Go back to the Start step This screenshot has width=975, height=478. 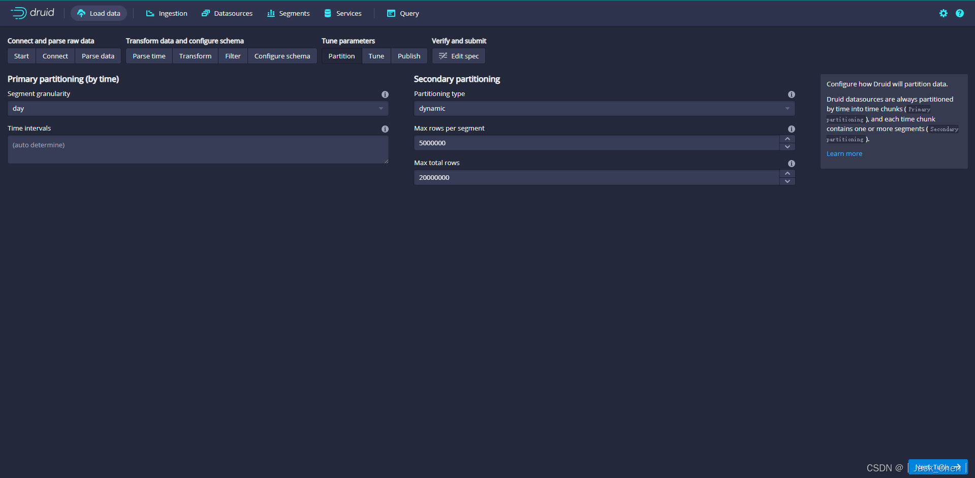click(21, 56)
